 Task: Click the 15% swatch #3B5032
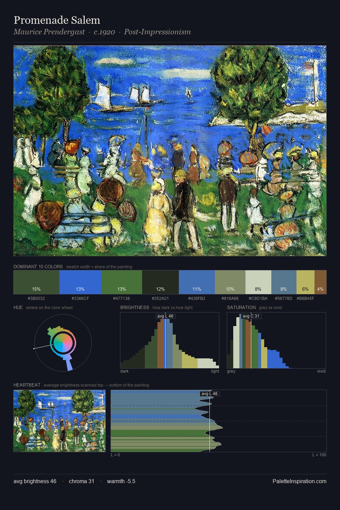tap(36, 282)
